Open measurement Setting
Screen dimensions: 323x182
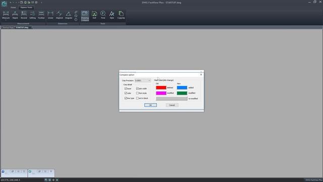(x=32, y=15)
